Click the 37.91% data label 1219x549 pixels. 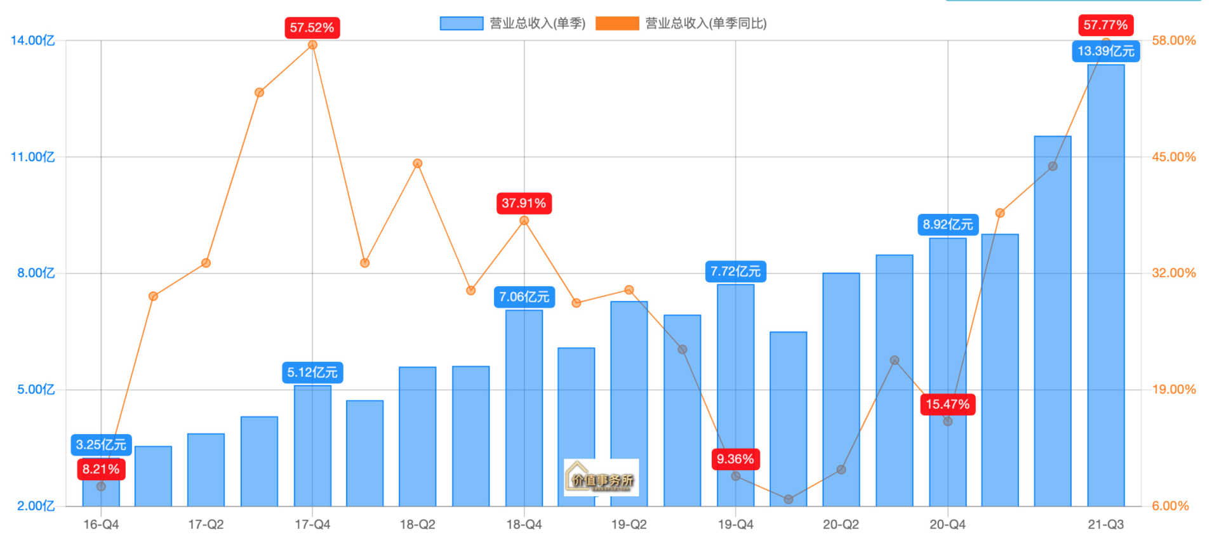pyautogui.click(x=524, y=203)
